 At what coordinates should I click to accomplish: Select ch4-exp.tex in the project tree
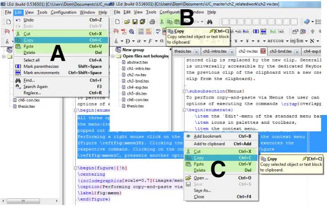tap(138, 87)
